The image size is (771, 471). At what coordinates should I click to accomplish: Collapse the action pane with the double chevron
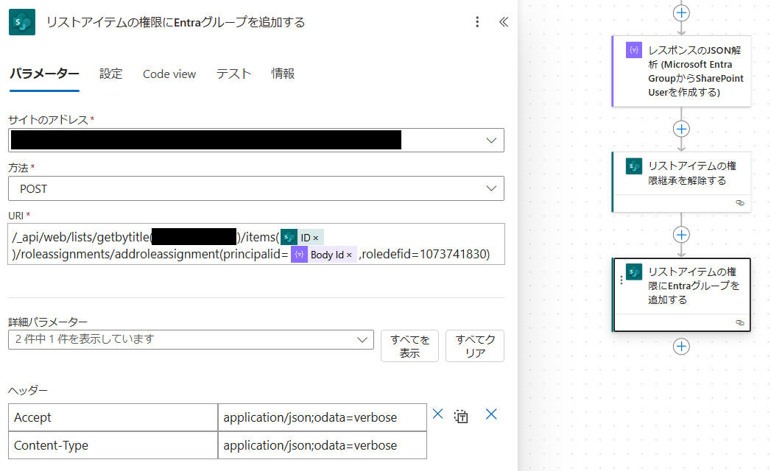click(504, 22)
